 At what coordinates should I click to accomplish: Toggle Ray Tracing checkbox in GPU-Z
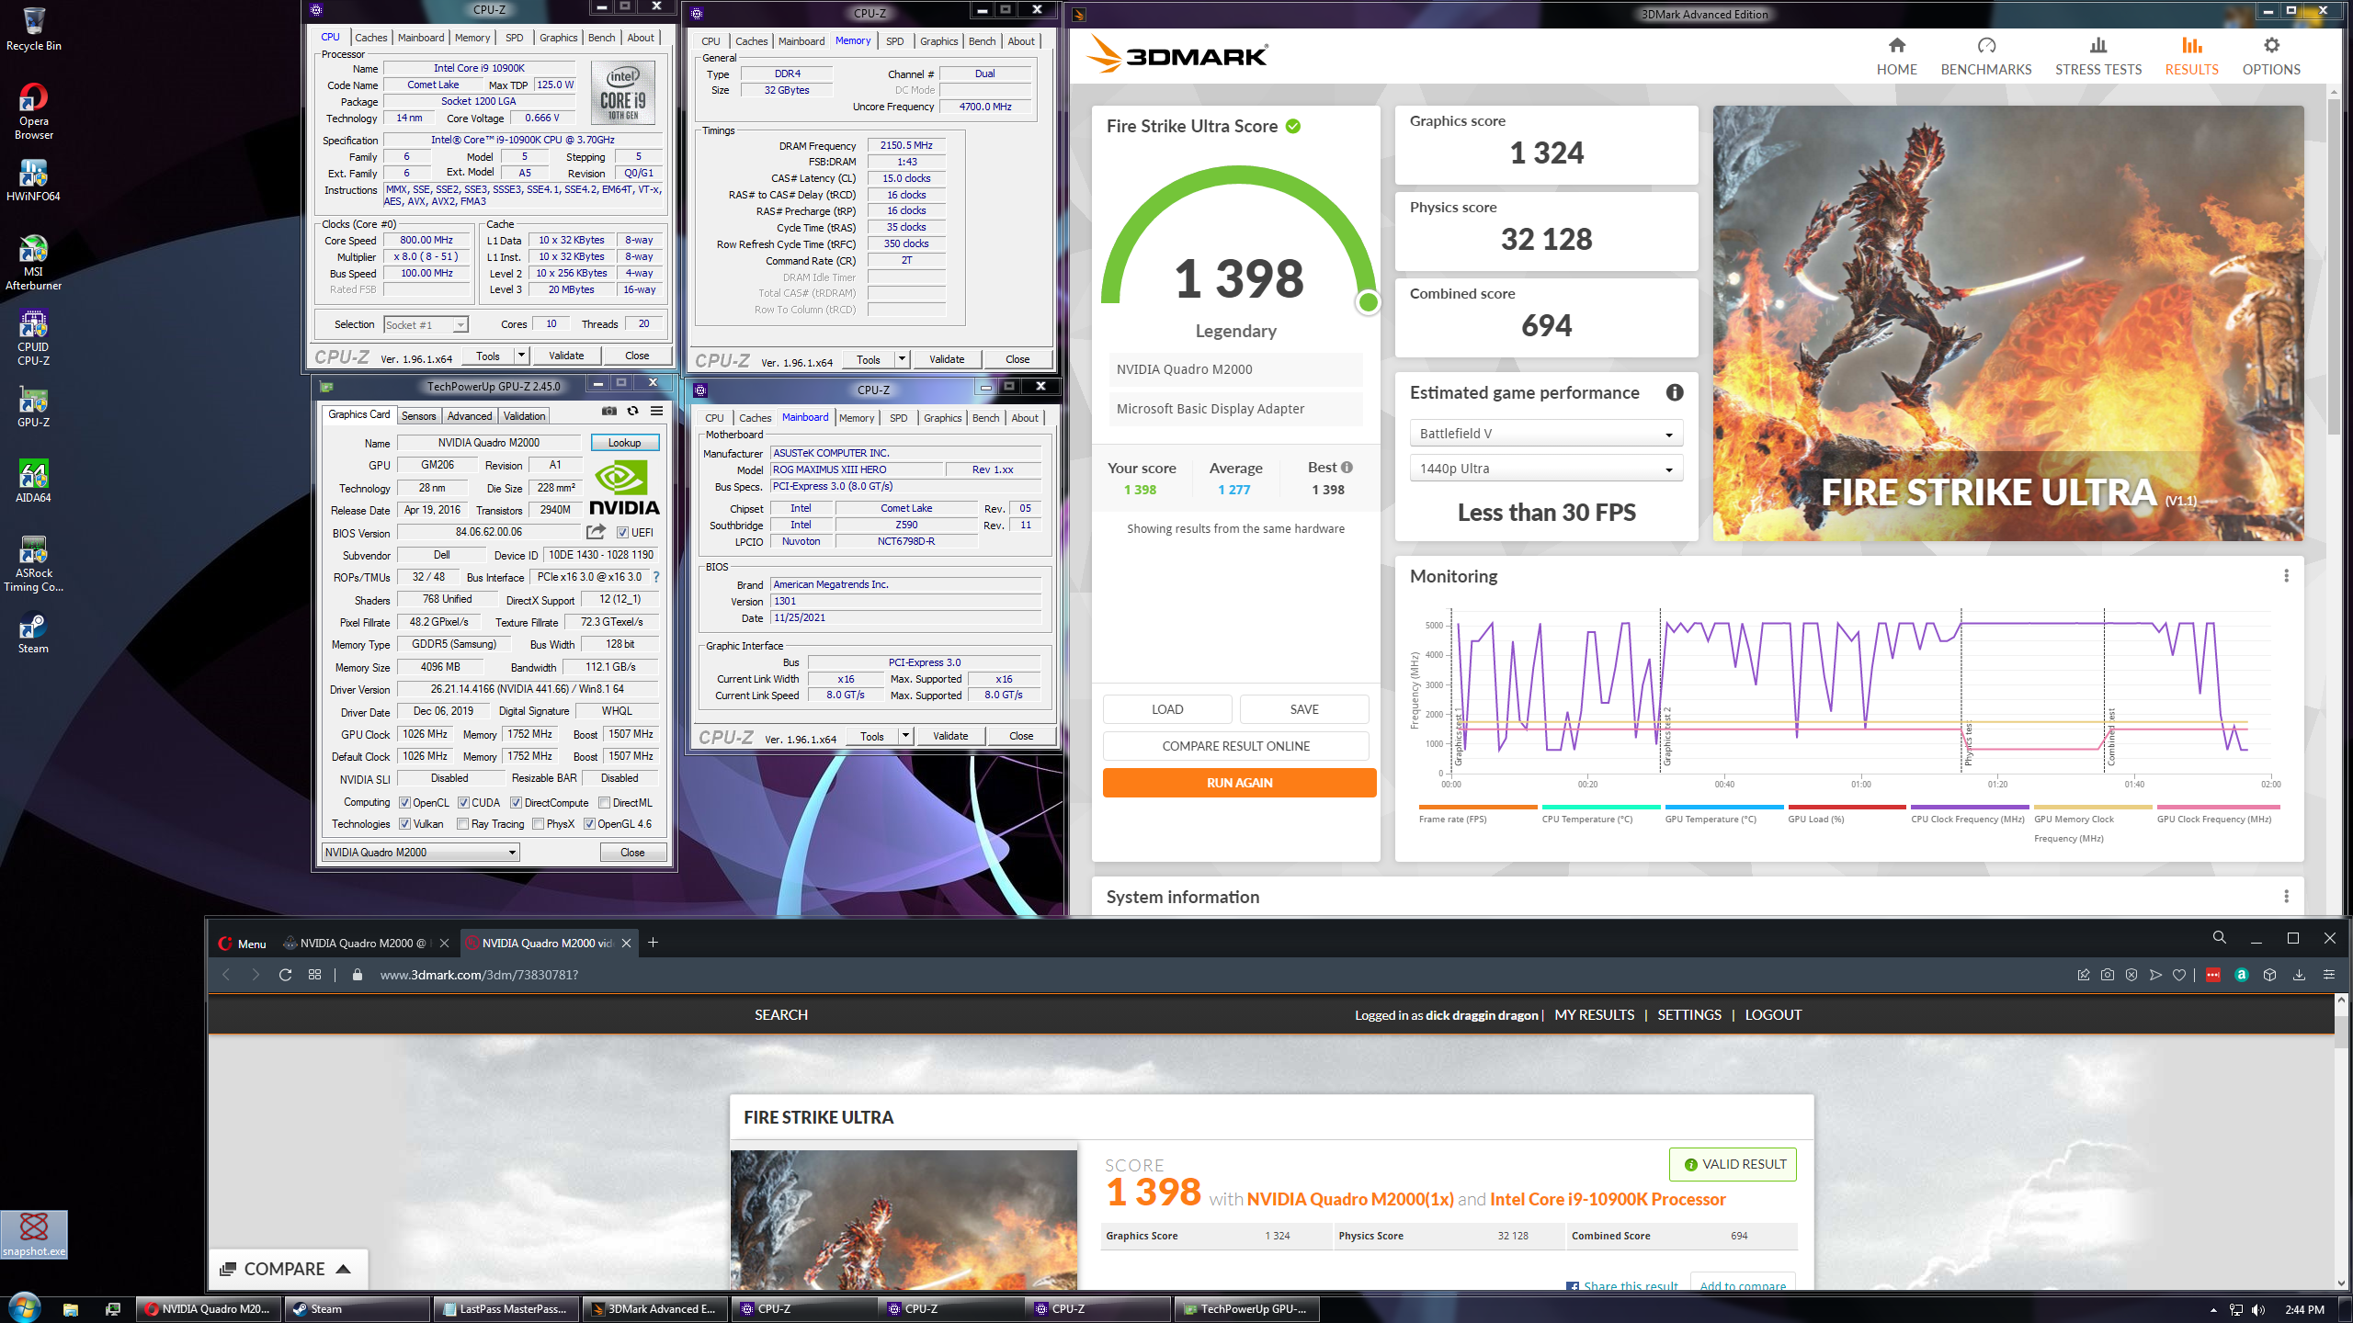pyautogui.click(x=463, y=824)
